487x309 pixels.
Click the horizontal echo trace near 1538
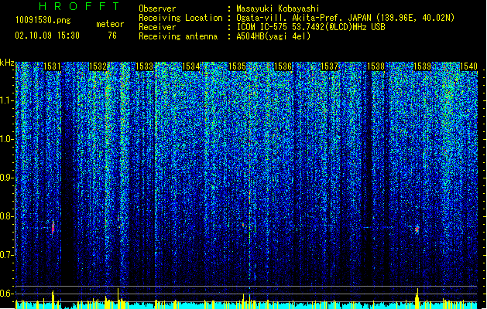tap(379, 227)
